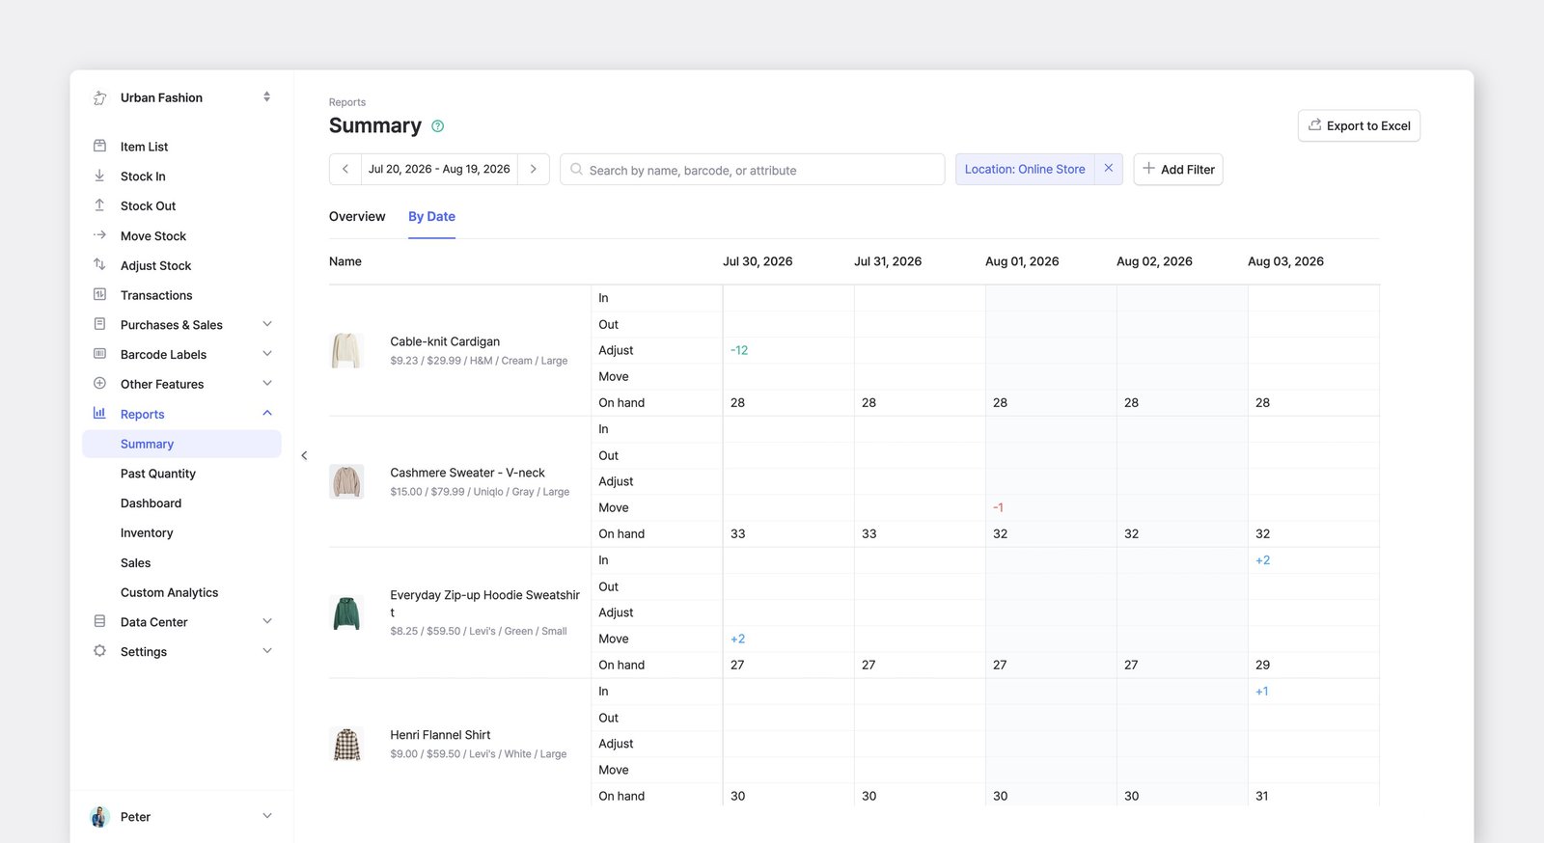This screenshot has height=843, width=1544.
Task: Click the Stock In download icon
Action: (x=99, y=176)
